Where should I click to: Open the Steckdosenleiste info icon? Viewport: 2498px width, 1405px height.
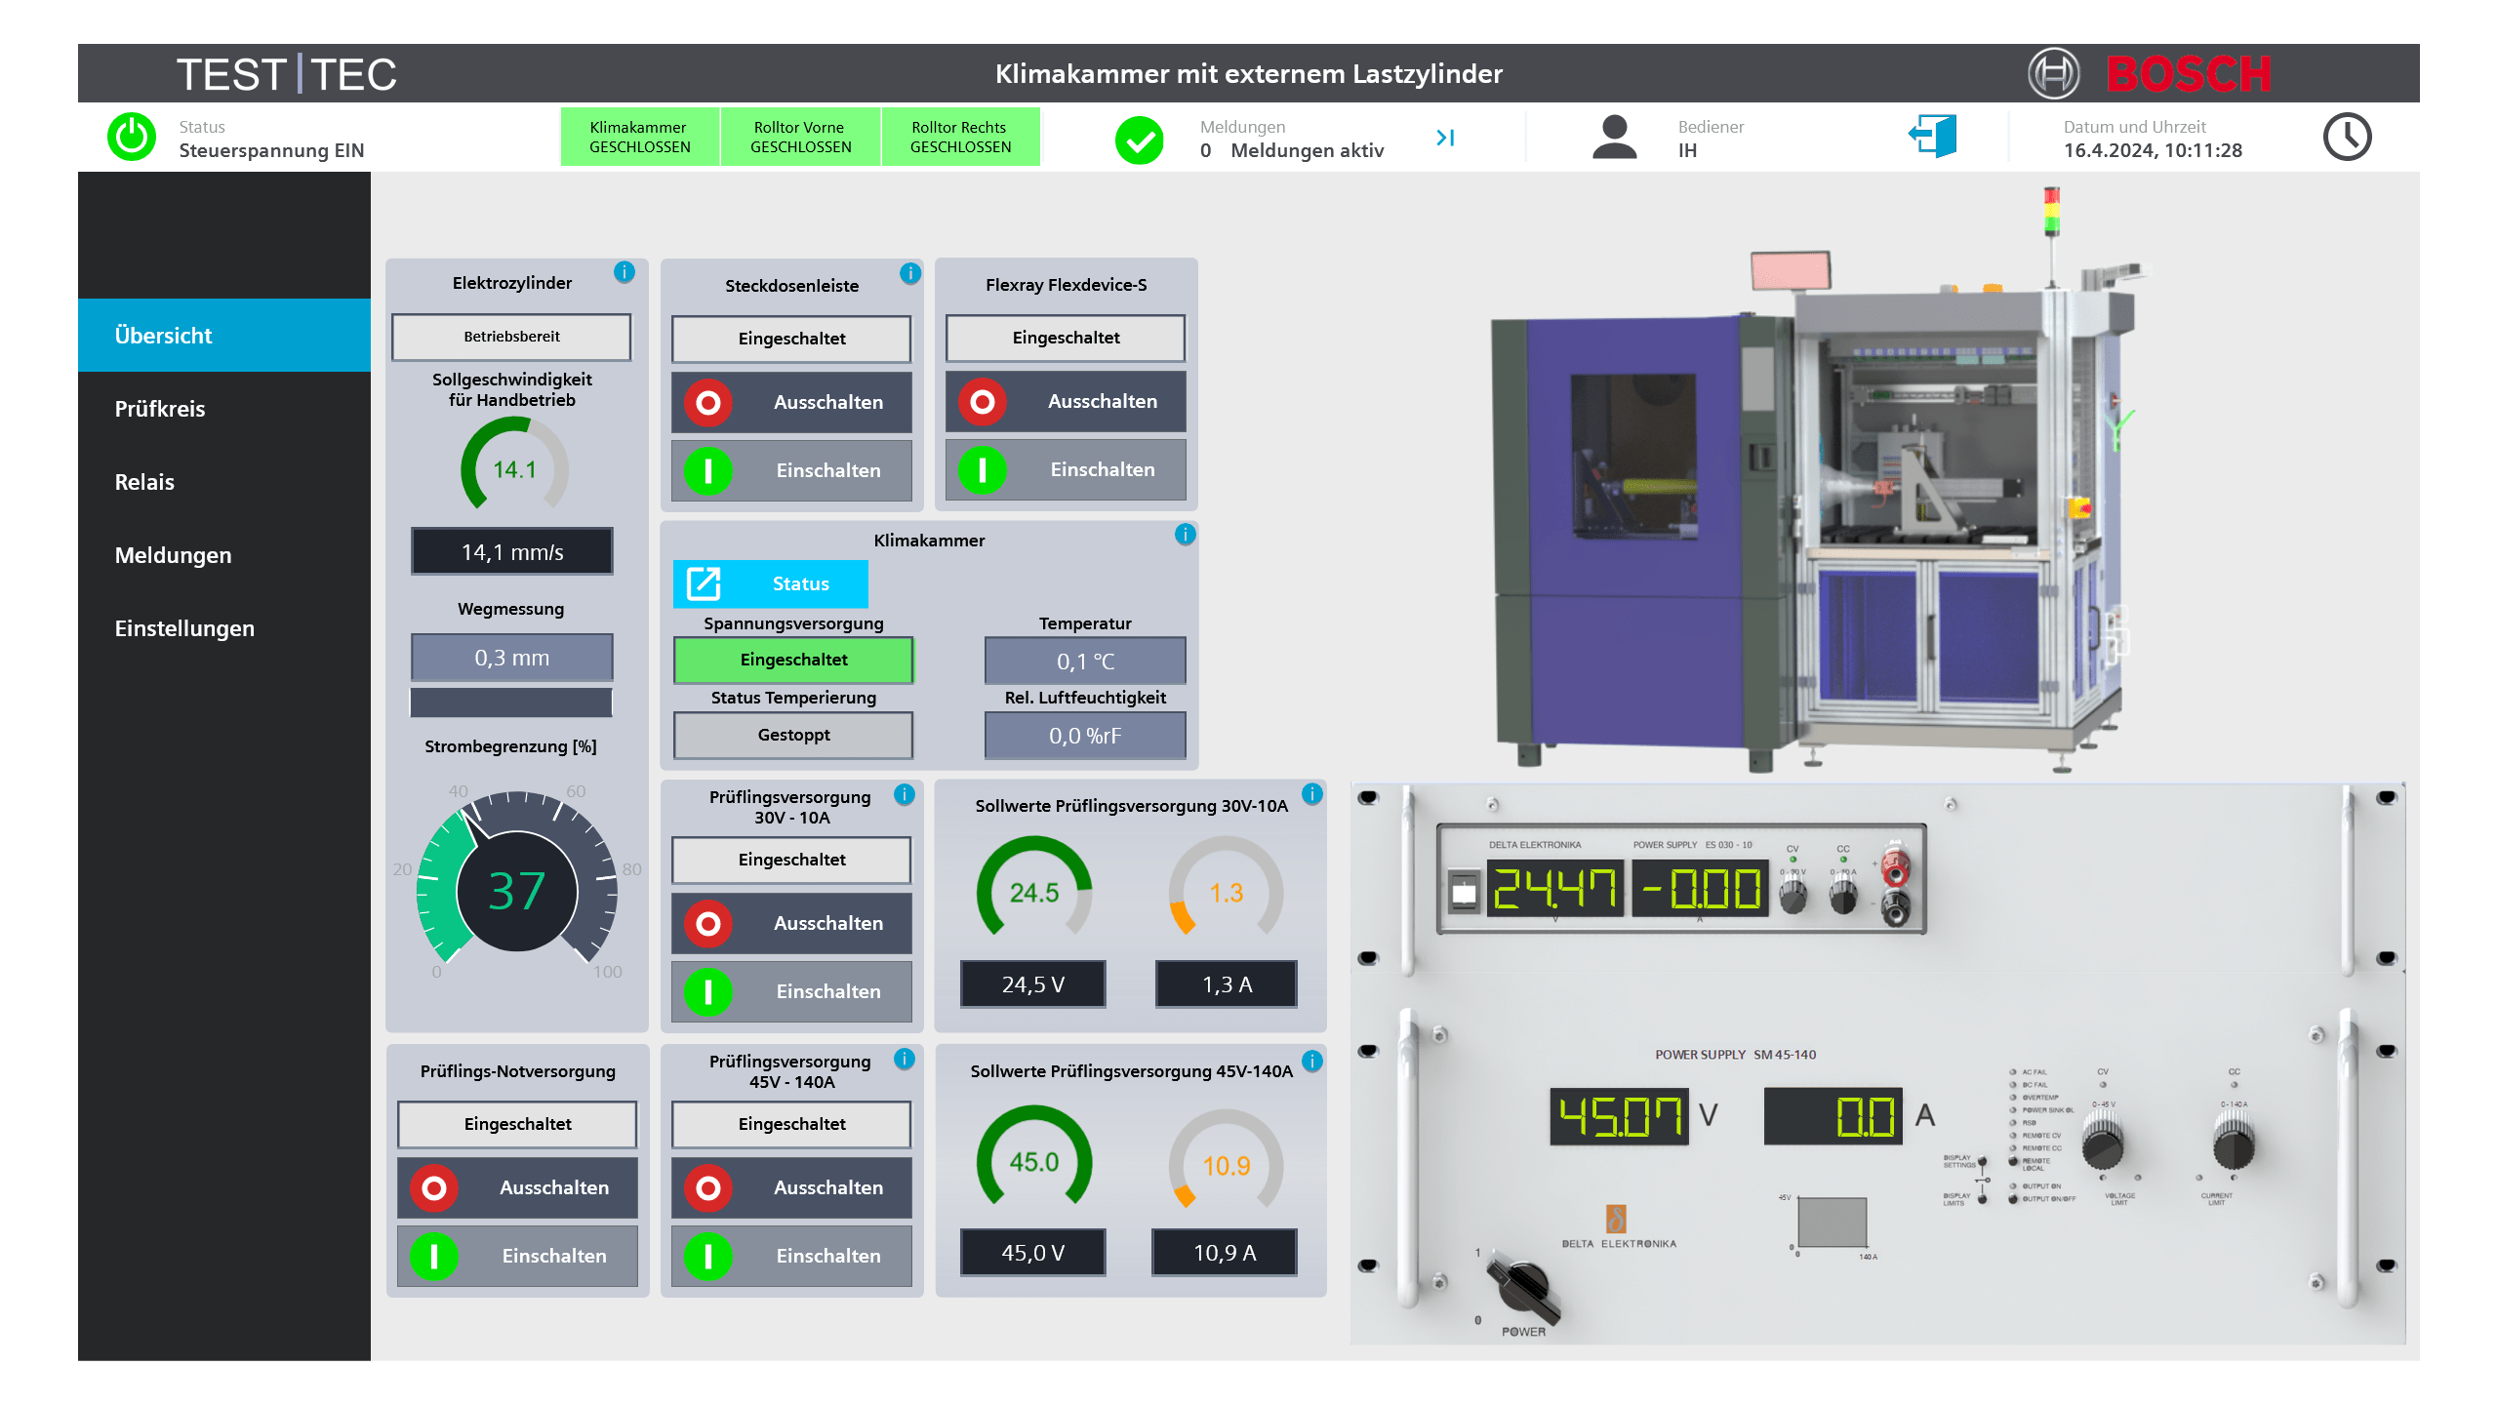[910, 273]
